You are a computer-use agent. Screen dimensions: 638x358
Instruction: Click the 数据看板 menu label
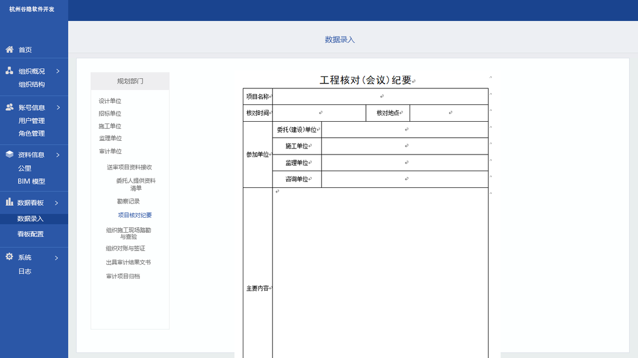30,202
